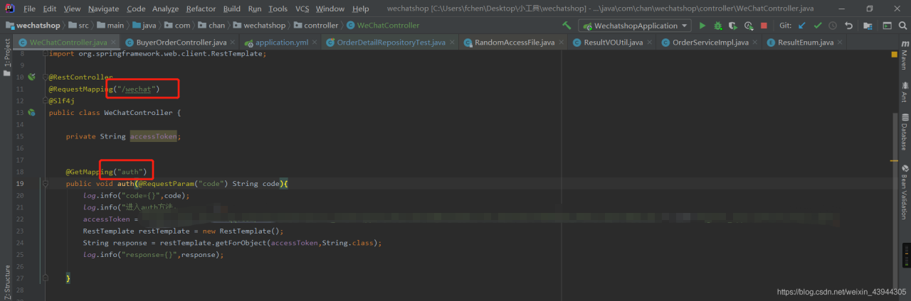Commit changes with Git checkmark icon

point(817,26)
